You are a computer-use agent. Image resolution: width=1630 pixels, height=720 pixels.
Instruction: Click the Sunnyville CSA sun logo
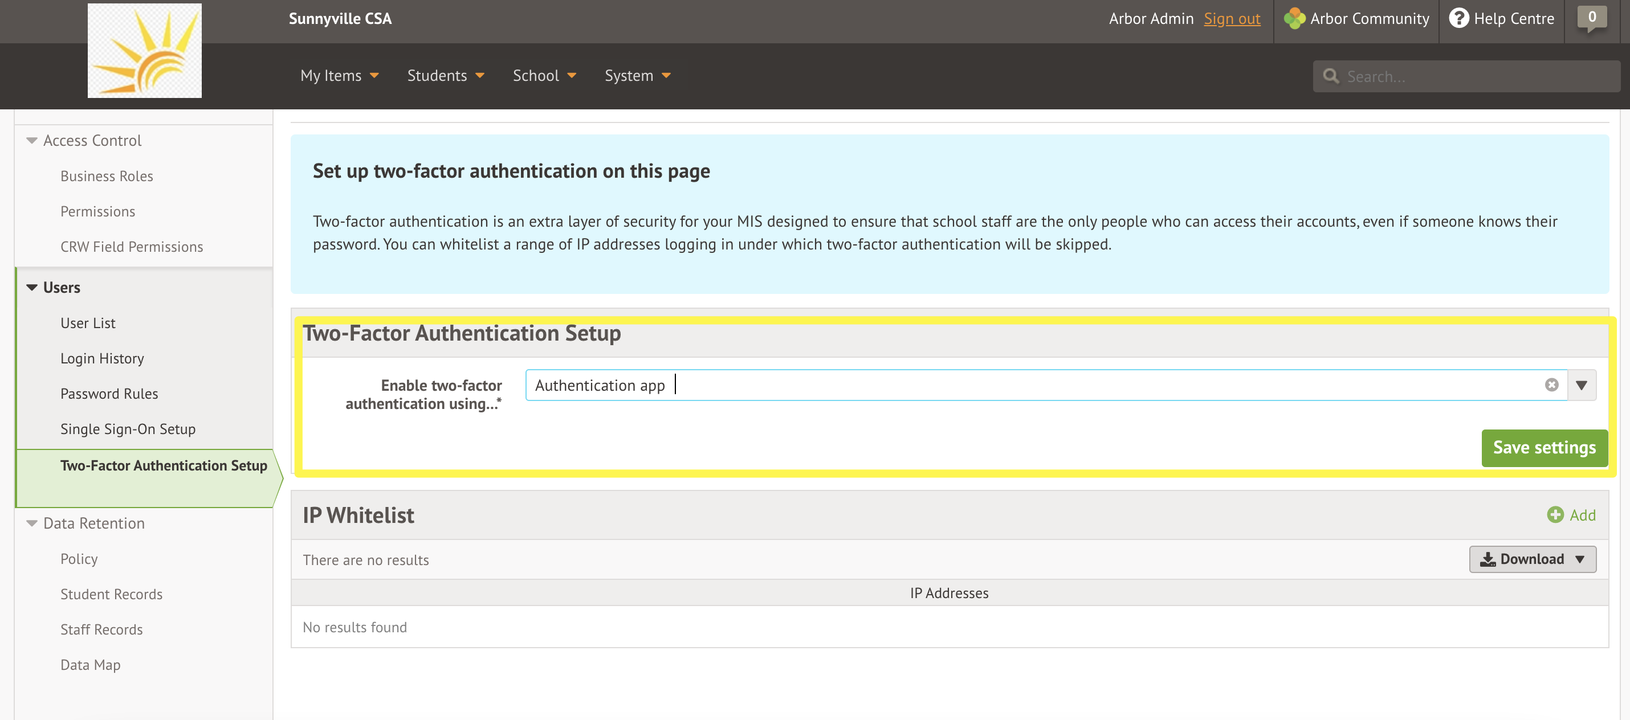[144, 51]
